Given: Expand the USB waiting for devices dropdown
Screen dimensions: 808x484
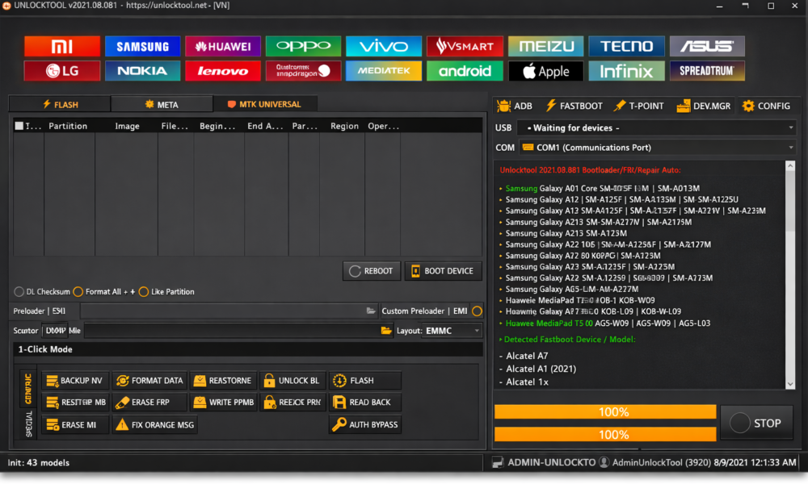Looking at the screenshot, I should tap(656, 128).
